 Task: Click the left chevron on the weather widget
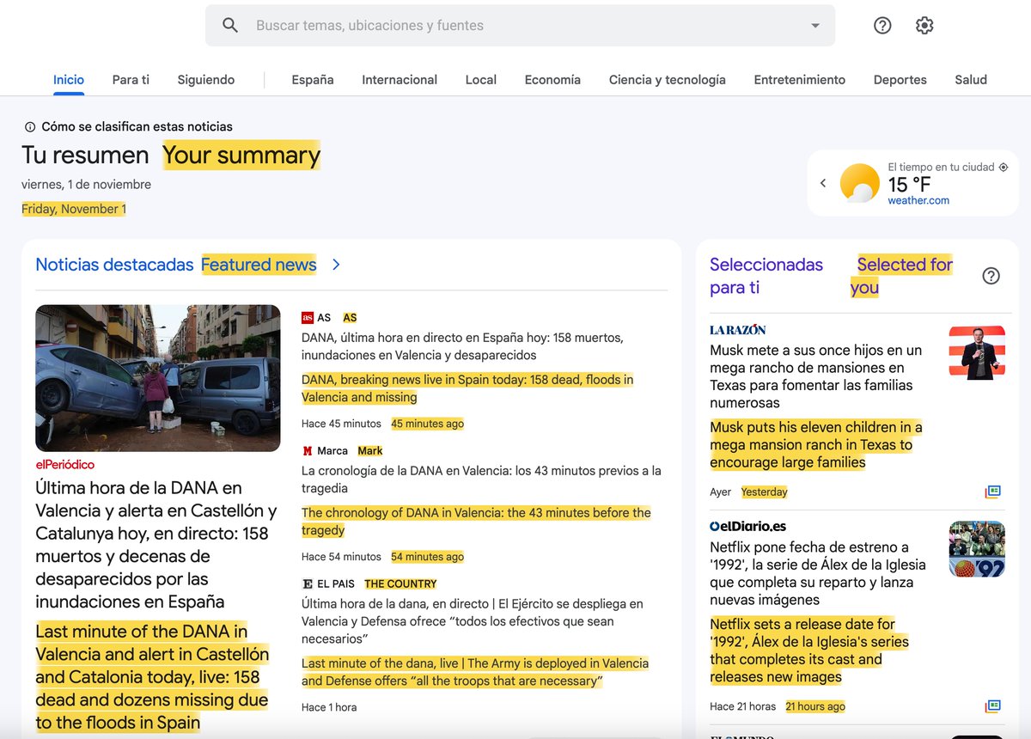coord(822,182)
